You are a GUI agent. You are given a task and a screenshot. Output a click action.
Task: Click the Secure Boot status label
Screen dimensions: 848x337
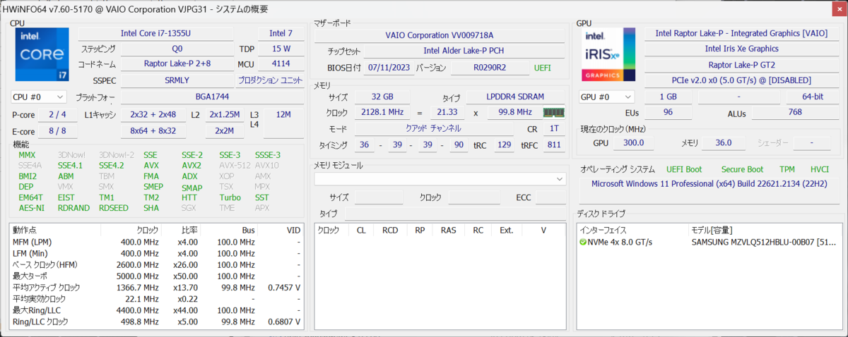[742, 169]
